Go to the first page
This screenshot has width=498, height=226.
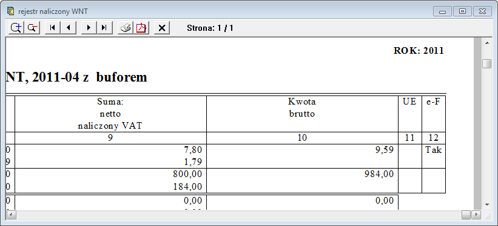(53, 28)
